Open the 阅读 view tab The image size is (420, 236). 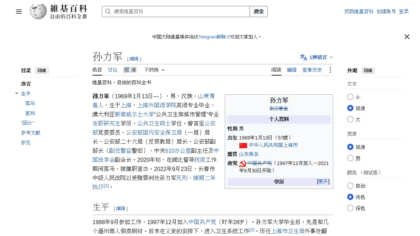(x=276, y=70)
